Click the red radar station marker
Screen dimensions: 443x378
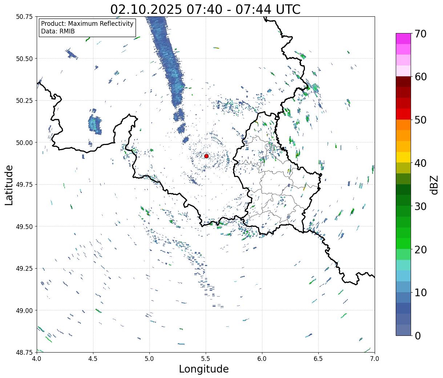[x=206, y=156]
